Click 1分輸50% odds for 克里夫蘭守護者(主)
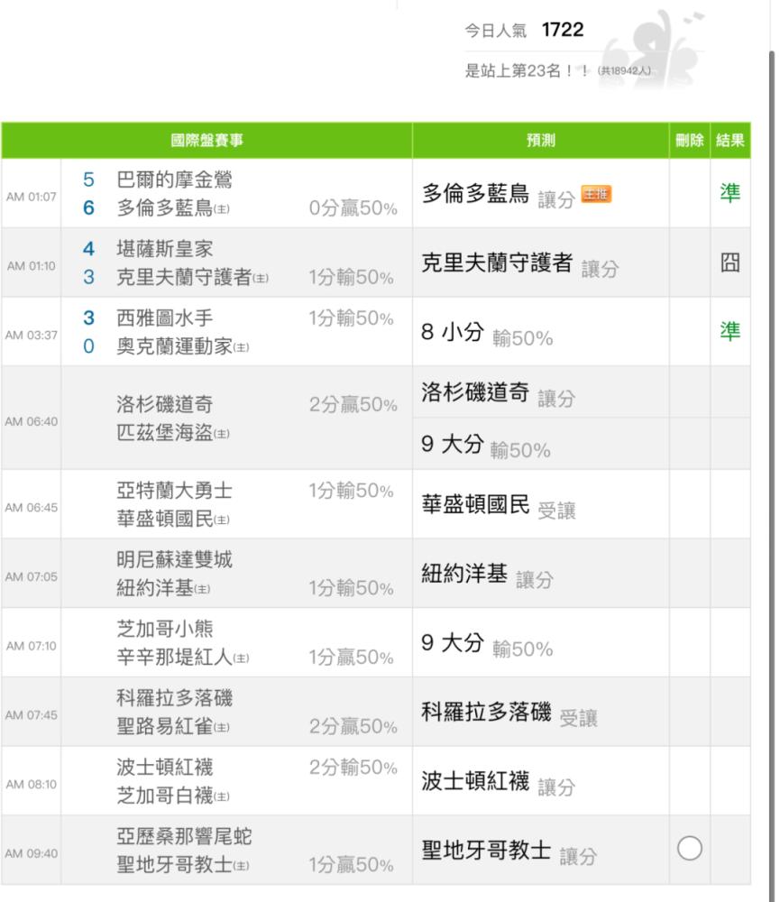Screen dimensions: 780x902 pos(351,277)
